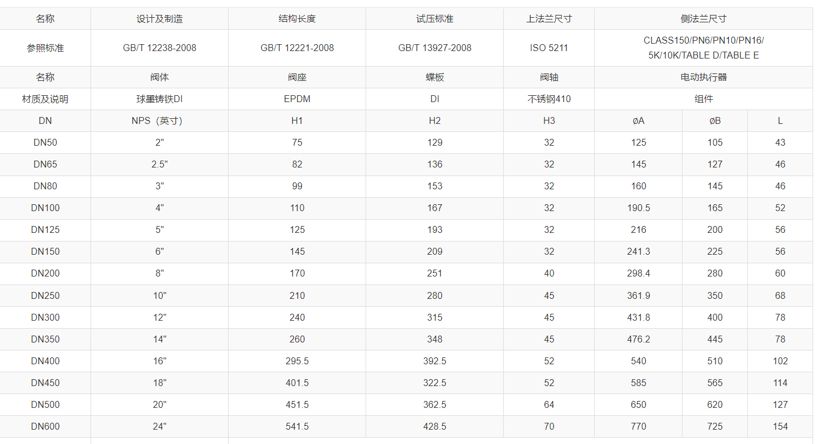Screen dimensions: 816x444
Task: Select the 球墨铸铁DI material cell
Action: click(x=159, y=99)
